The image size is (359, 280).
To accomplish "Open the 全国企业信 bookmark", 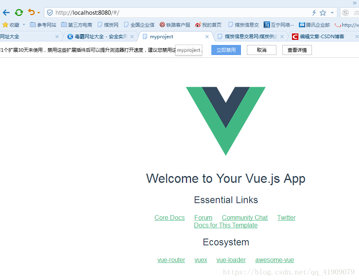I will coord(139,25).
